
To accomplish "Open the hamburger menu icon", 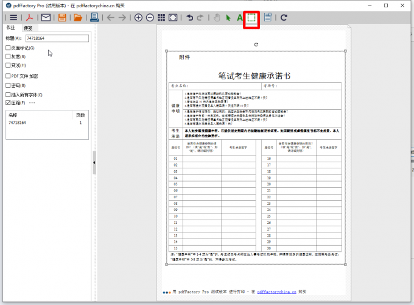I will pyautogui.click(x=13, y=18).
